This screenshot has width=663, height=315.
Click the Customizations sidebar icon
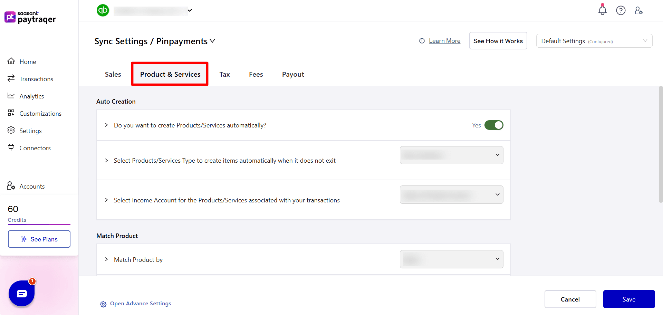coord(11,113)
